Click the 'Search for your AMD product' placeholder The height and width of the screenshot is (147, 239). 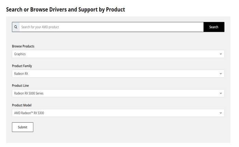click(x=40, y=27)
